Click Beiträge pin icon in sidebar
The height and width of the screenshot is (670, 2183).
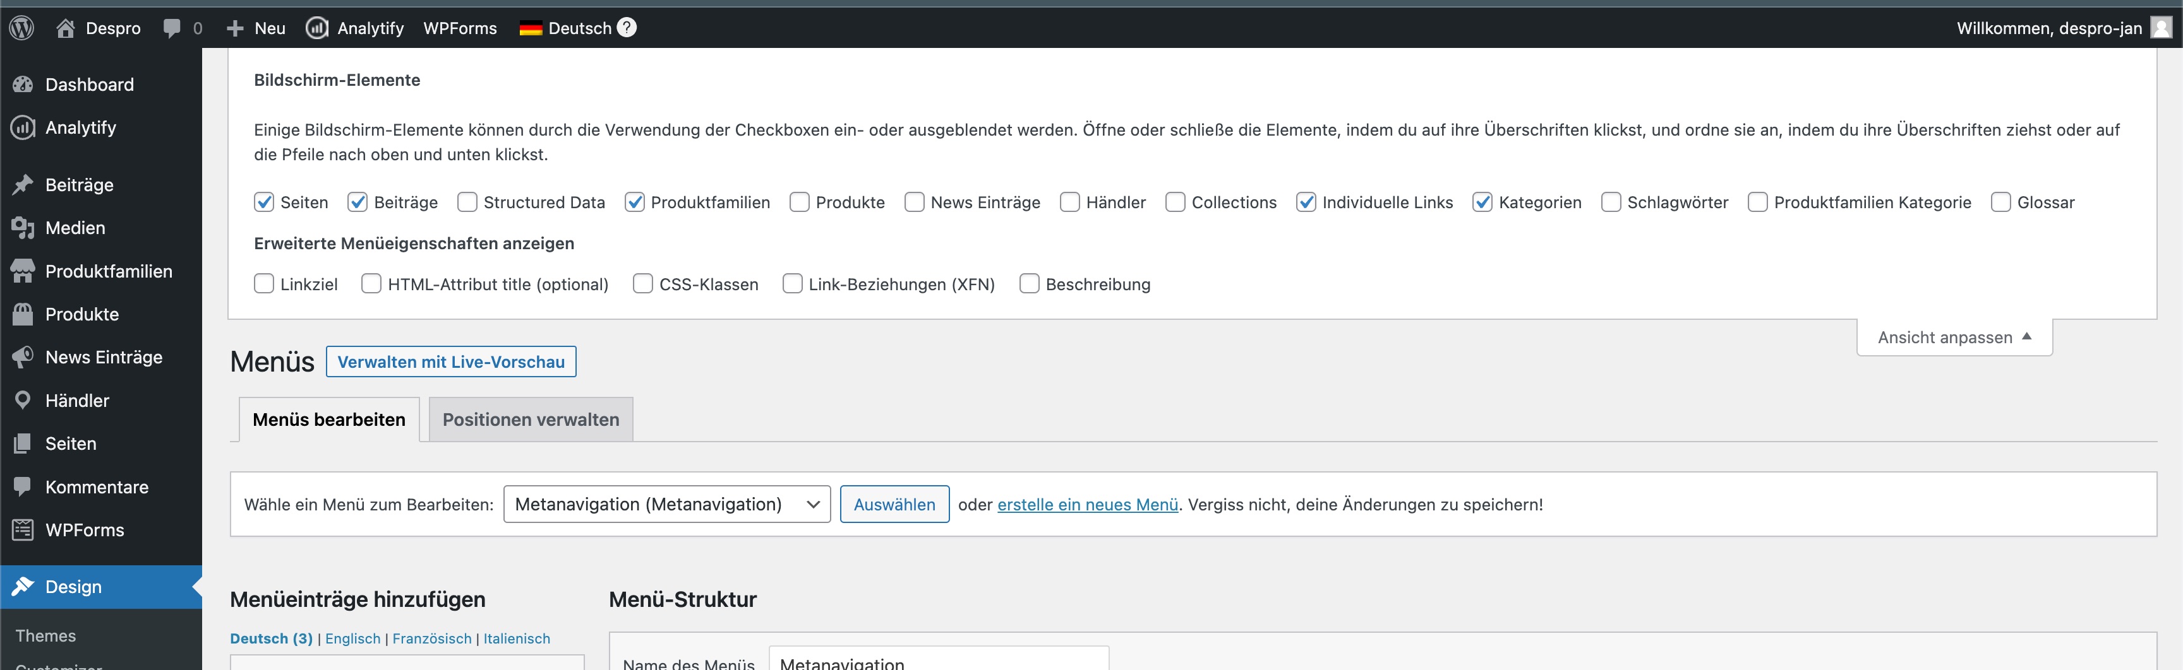coord(23,184)
